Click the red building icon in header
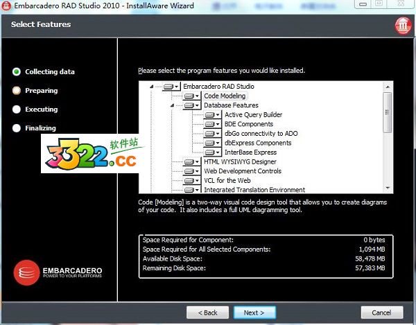 pos(404,26)
